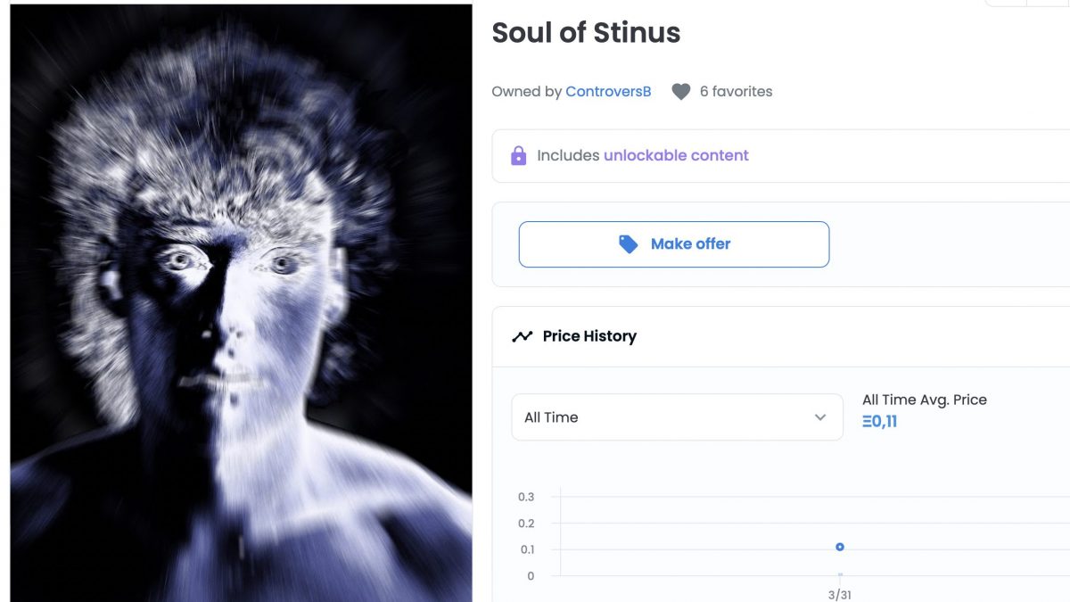The height and width of the screenshot is (602, 1070).
Task: Click the Includes unlockable content panel text
Action: (x=642, y=155)
